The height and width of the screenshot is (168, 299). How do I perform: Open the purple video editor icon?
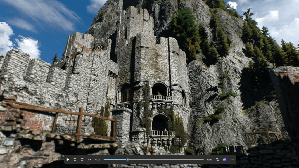coord(224,160)
